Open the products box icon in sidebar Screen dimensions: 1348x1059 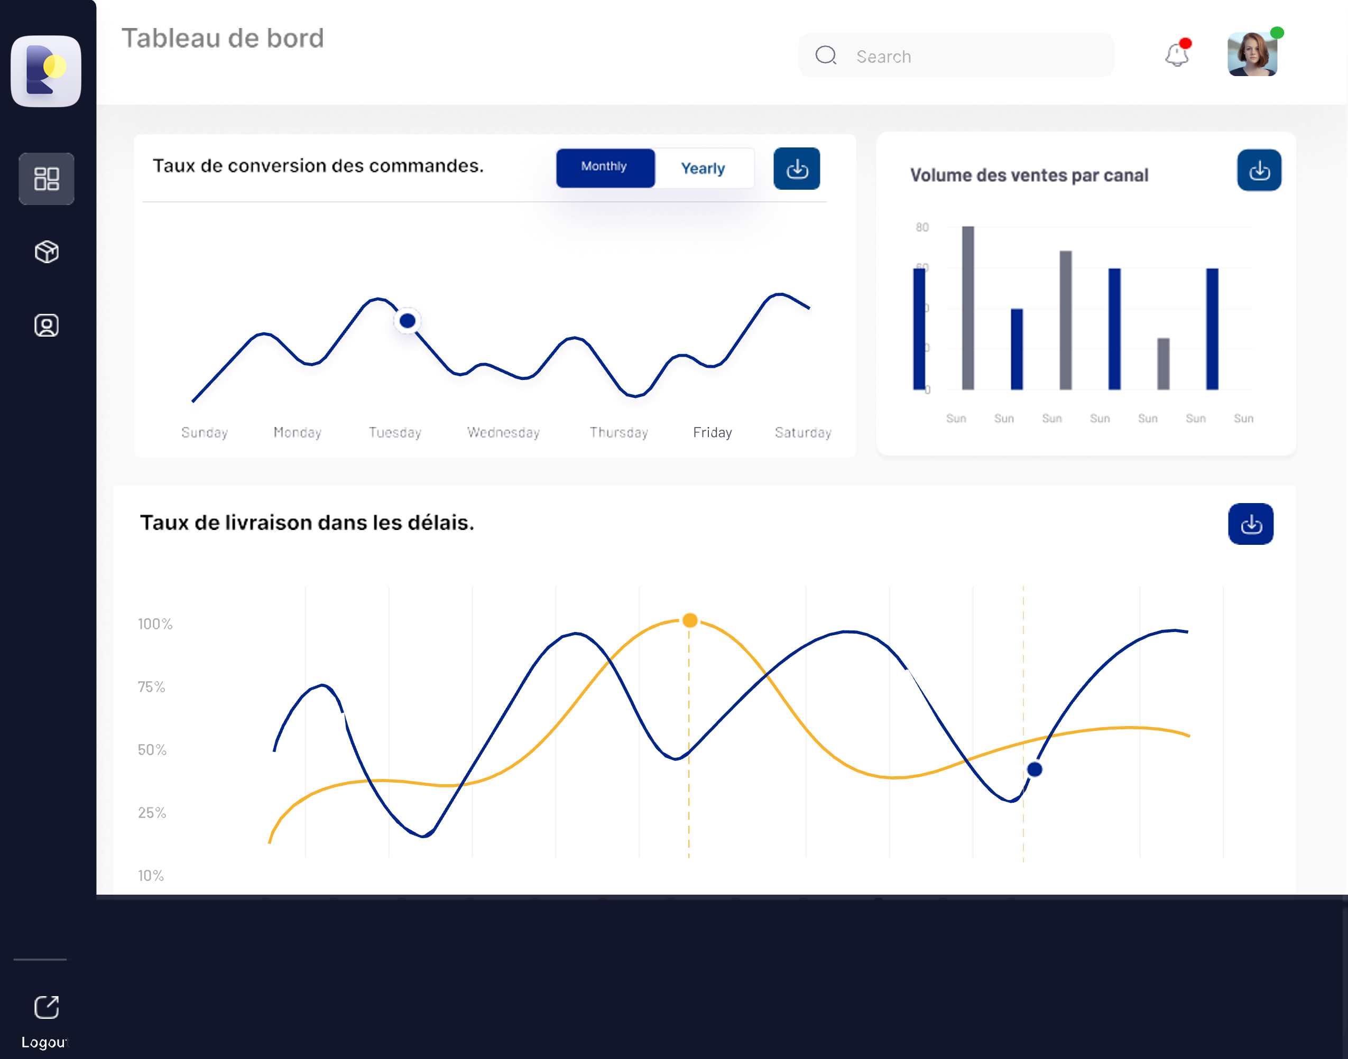[x=47, y=252]
